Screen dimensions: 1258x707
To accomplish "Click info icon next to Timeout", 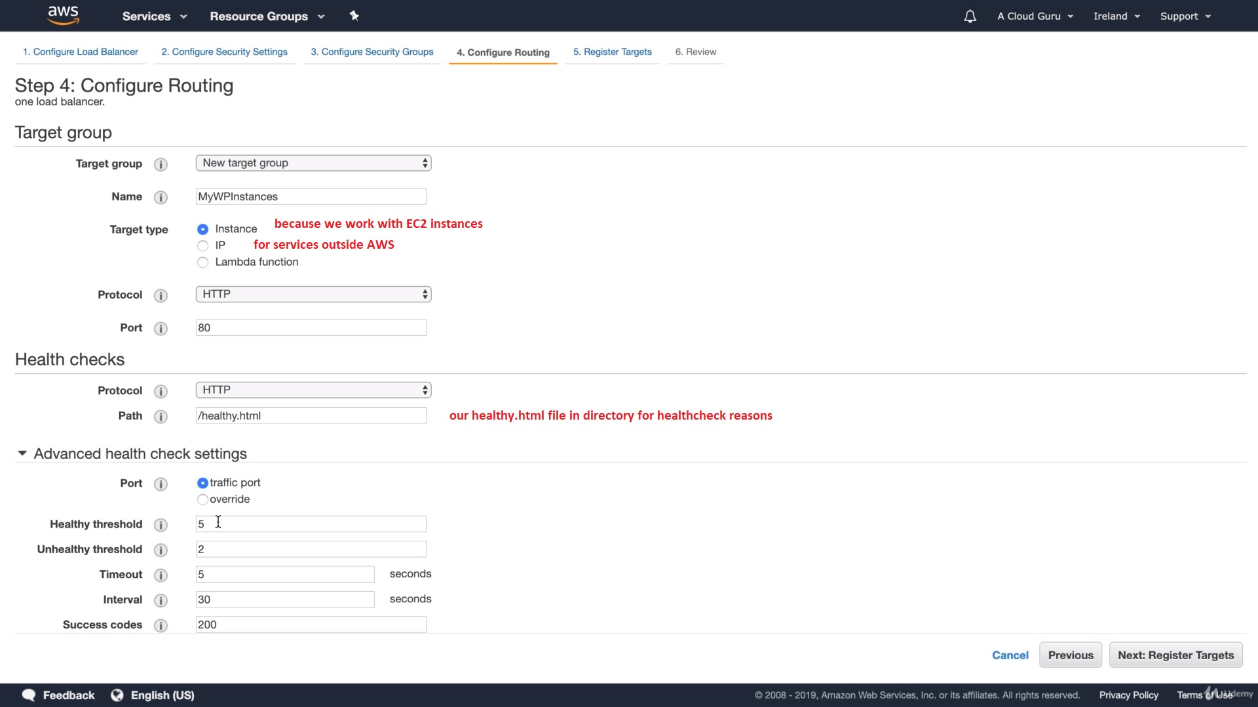I will tap(161, 575).
